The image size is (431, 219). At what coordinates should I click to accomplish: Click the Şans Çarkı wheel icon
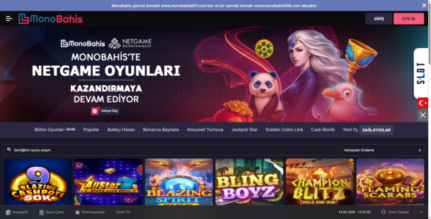(42, 212)
